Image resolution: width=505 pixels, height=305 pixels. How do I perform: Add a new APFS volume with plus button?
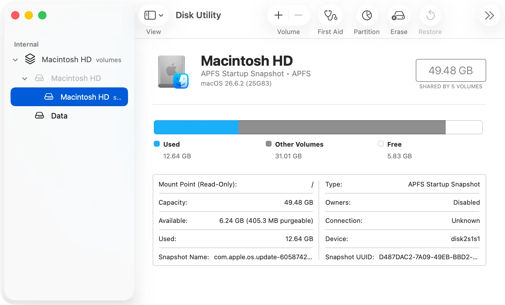tap(278, 15)
